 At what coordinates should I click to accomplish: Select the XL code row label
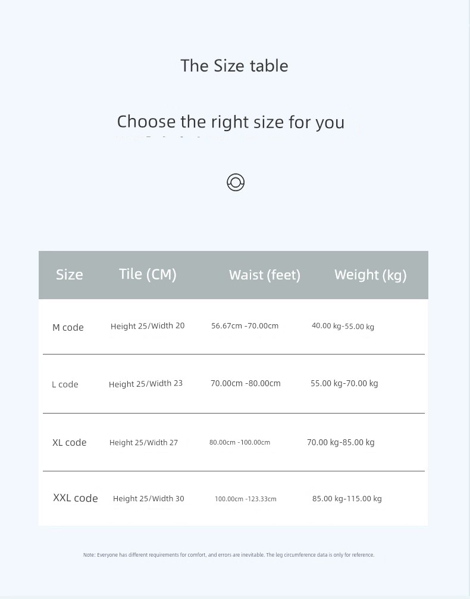[x=70, y=442]
